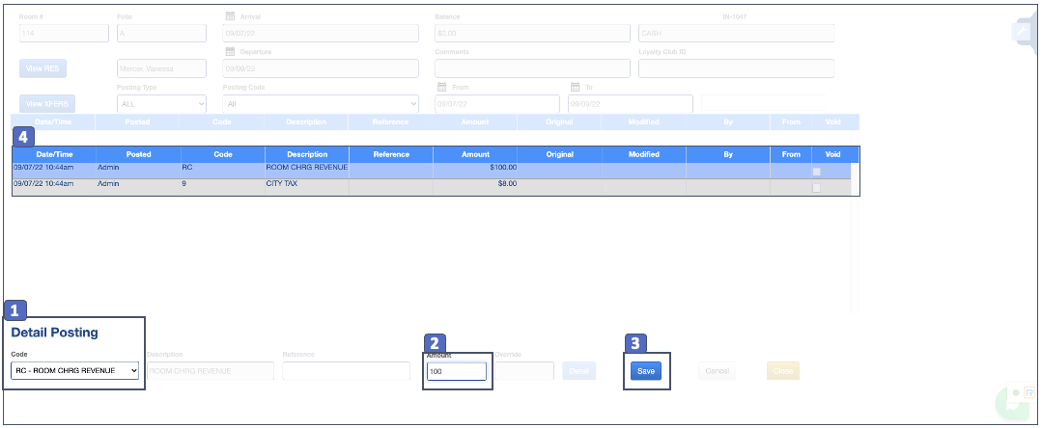
Task: Sort by the Amount column header
Action: pyautogui.click(x=475, y=154)
